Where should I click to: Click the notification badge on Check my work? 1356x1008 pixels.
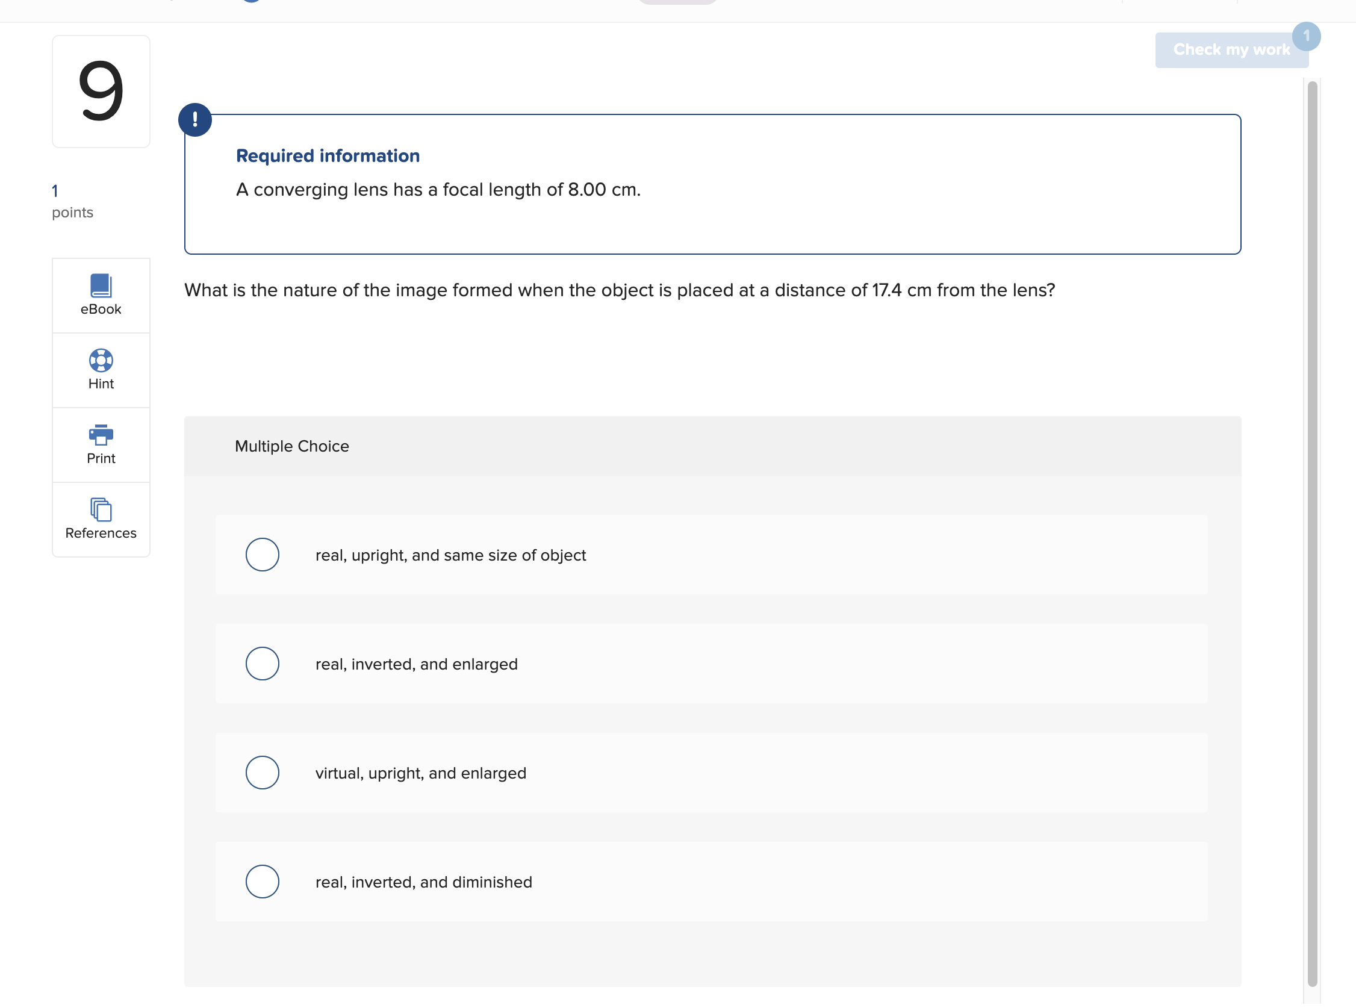point(1307,37)
